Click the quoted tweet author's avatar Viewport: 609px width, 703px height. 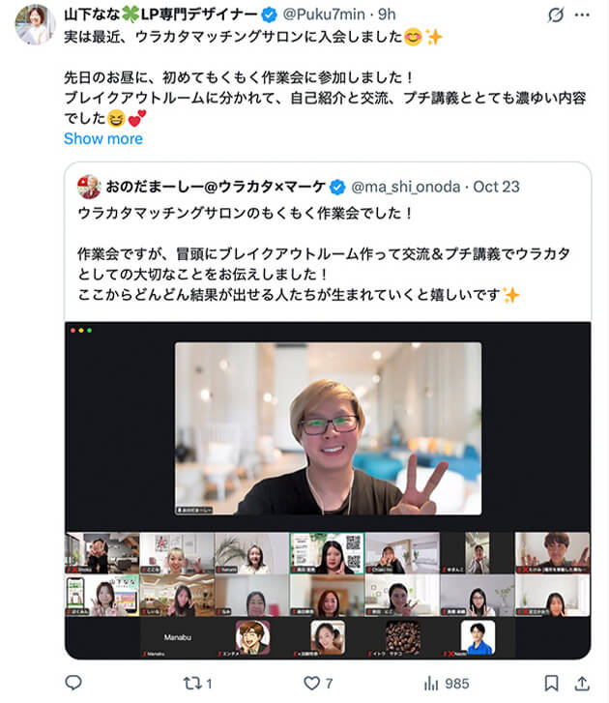click(89, 187)
